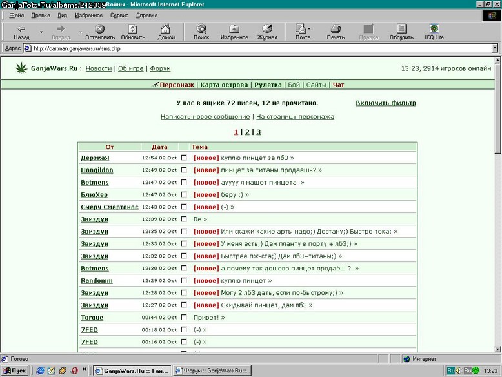The width and height of the screenshot is (502, 377).
Task: Print the page with Печать icon
Action: pyautogui.click(x=336, y=32)
